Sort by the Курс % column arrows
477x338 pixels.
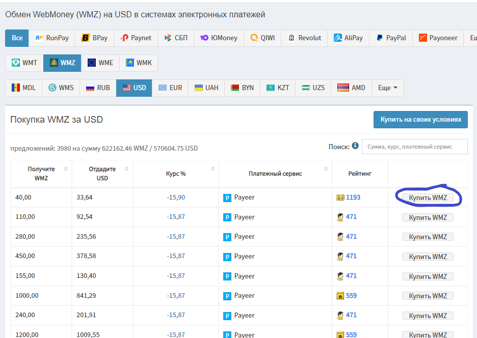(213, 168)
